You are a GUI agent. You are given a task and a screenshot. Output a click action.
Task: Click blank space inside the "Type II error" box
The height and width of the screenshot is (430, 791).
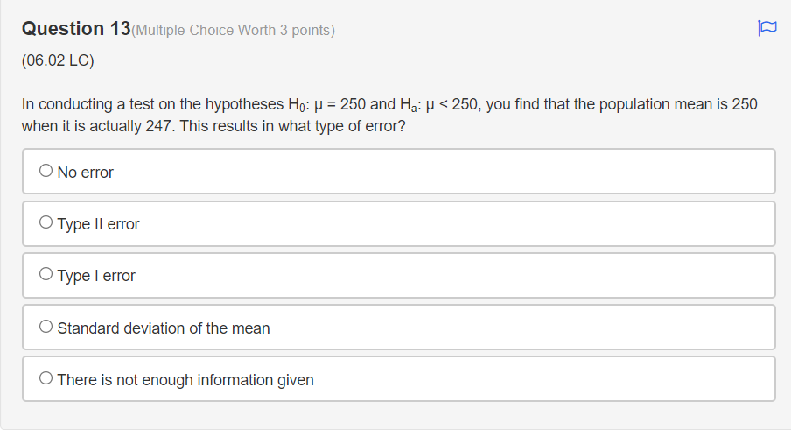(454, 223)
